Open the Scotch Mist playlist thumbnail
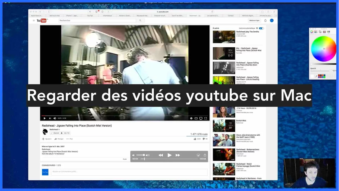Image resolution: width=339 pixels, height=191 pixels. pos(224,126)
